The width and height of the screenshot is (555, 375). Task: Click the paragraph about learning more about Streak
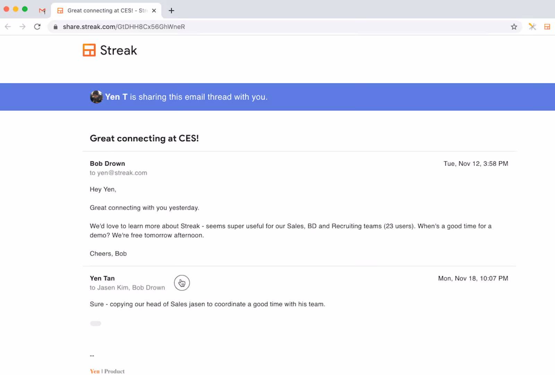tap(291, 231)
